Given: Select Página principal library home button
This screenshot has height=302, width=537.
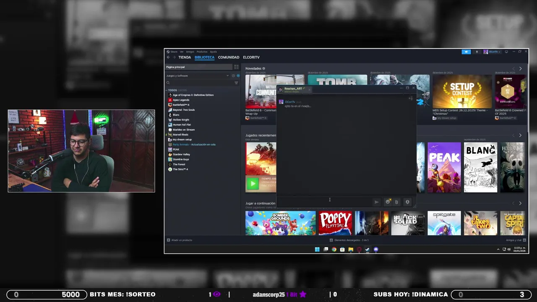Looking at the screenshot, I should pos(199,67).
